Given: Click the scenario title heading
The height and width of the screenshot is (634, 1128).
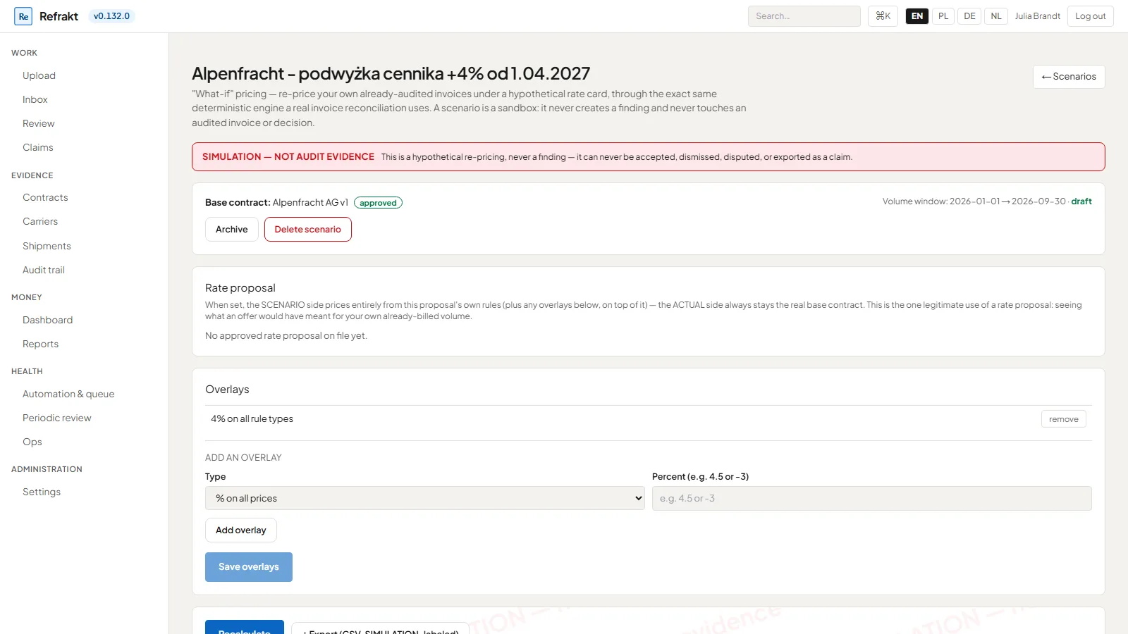Looking at the screenshot, I should [x=391, y=73].
